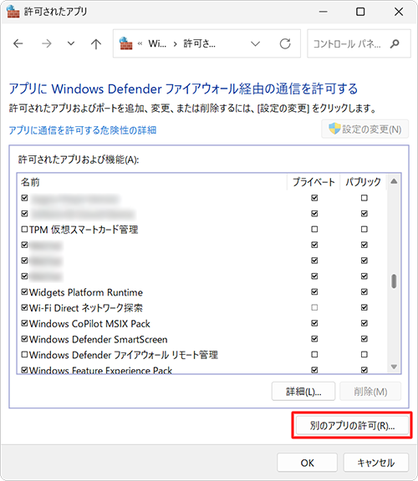Toggle Public checkbox for Widgets Platform Runtime
The image size is (418, 481).
coord(364,291)
